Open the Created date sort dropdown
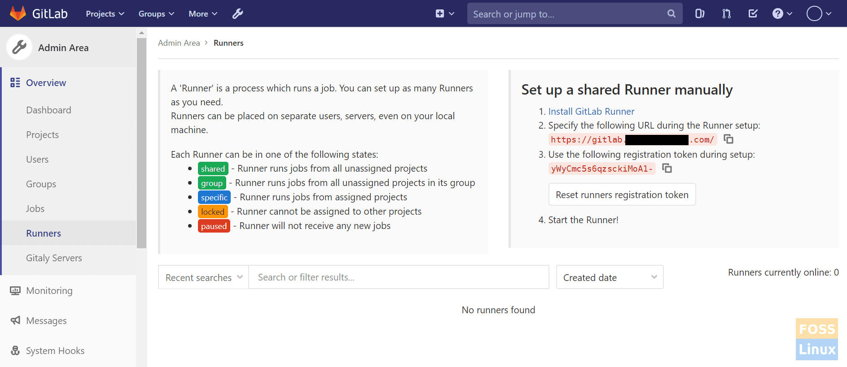 tap(610, 277)
